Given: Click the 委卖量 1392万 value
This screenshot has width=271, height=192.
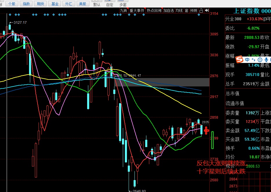Looking at the screenshot, I should [252, 113].
